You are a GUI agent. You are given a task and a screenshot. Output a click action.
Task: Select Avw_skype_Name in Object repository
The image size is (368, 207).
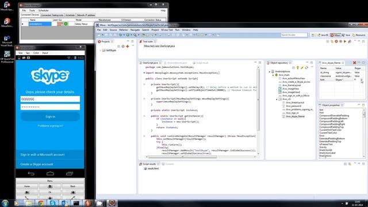tap(295, 116)
